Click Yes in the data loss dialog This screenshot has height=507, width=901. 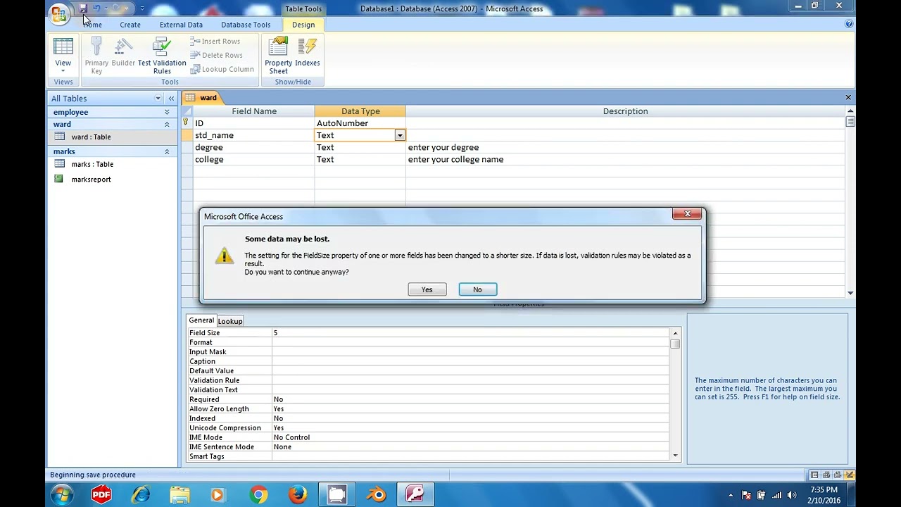[x=427, y=289]
